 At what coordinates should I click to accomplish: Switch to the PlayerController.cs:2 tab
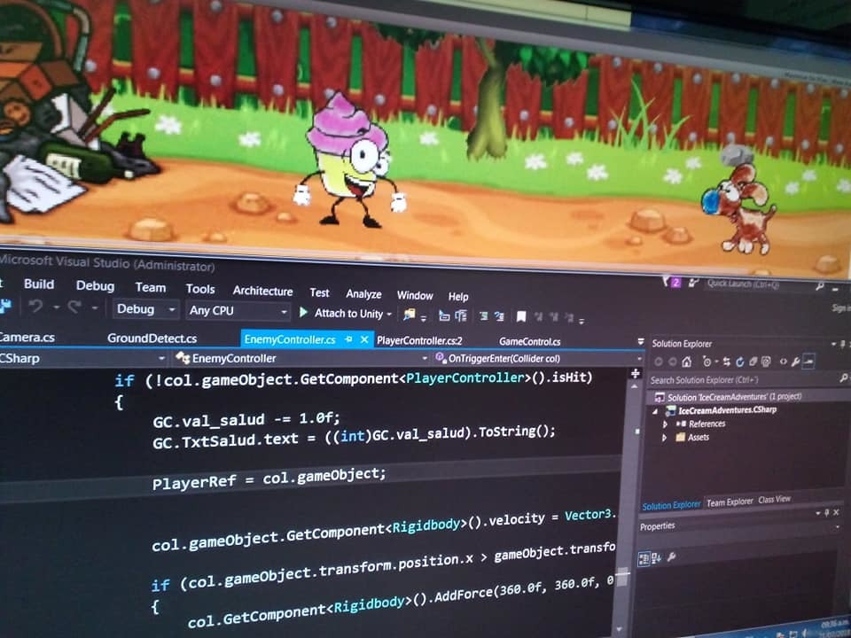pyautogui.click(x=419, y=340)
